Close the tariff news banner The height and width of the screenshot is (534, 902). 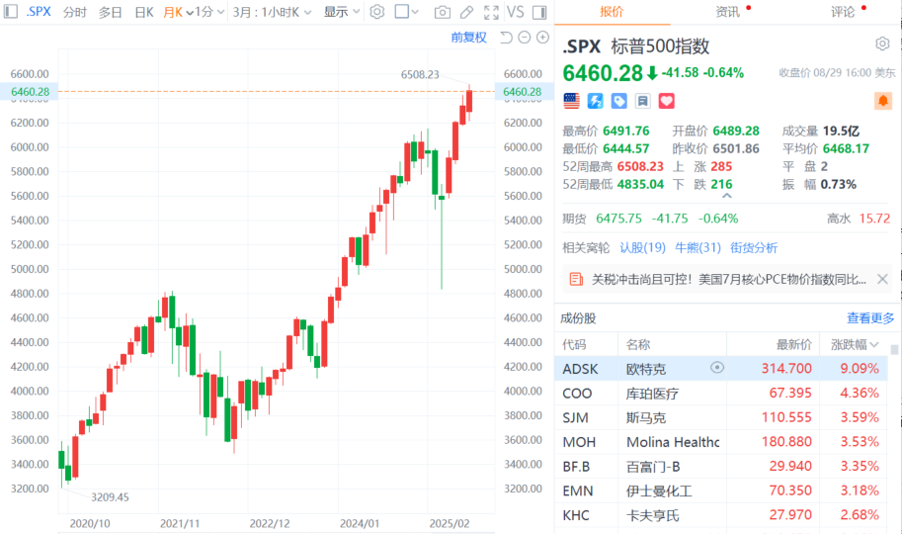tap(882, 280)
